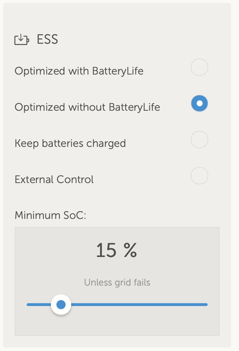Click the blue dot inside slider handle

coord(61,304)
